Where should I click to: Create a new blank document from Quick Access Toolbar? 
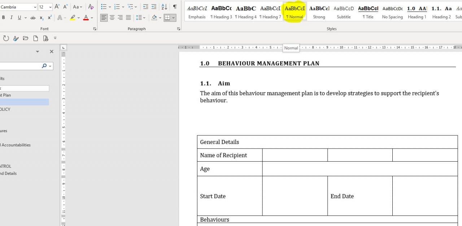click(x=35, y=38)
